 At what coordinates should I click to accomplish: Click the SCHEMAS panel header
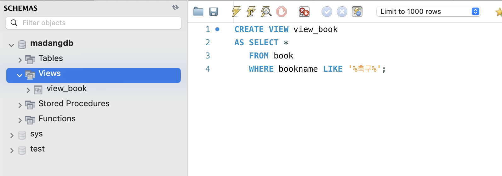coord(20,8)
